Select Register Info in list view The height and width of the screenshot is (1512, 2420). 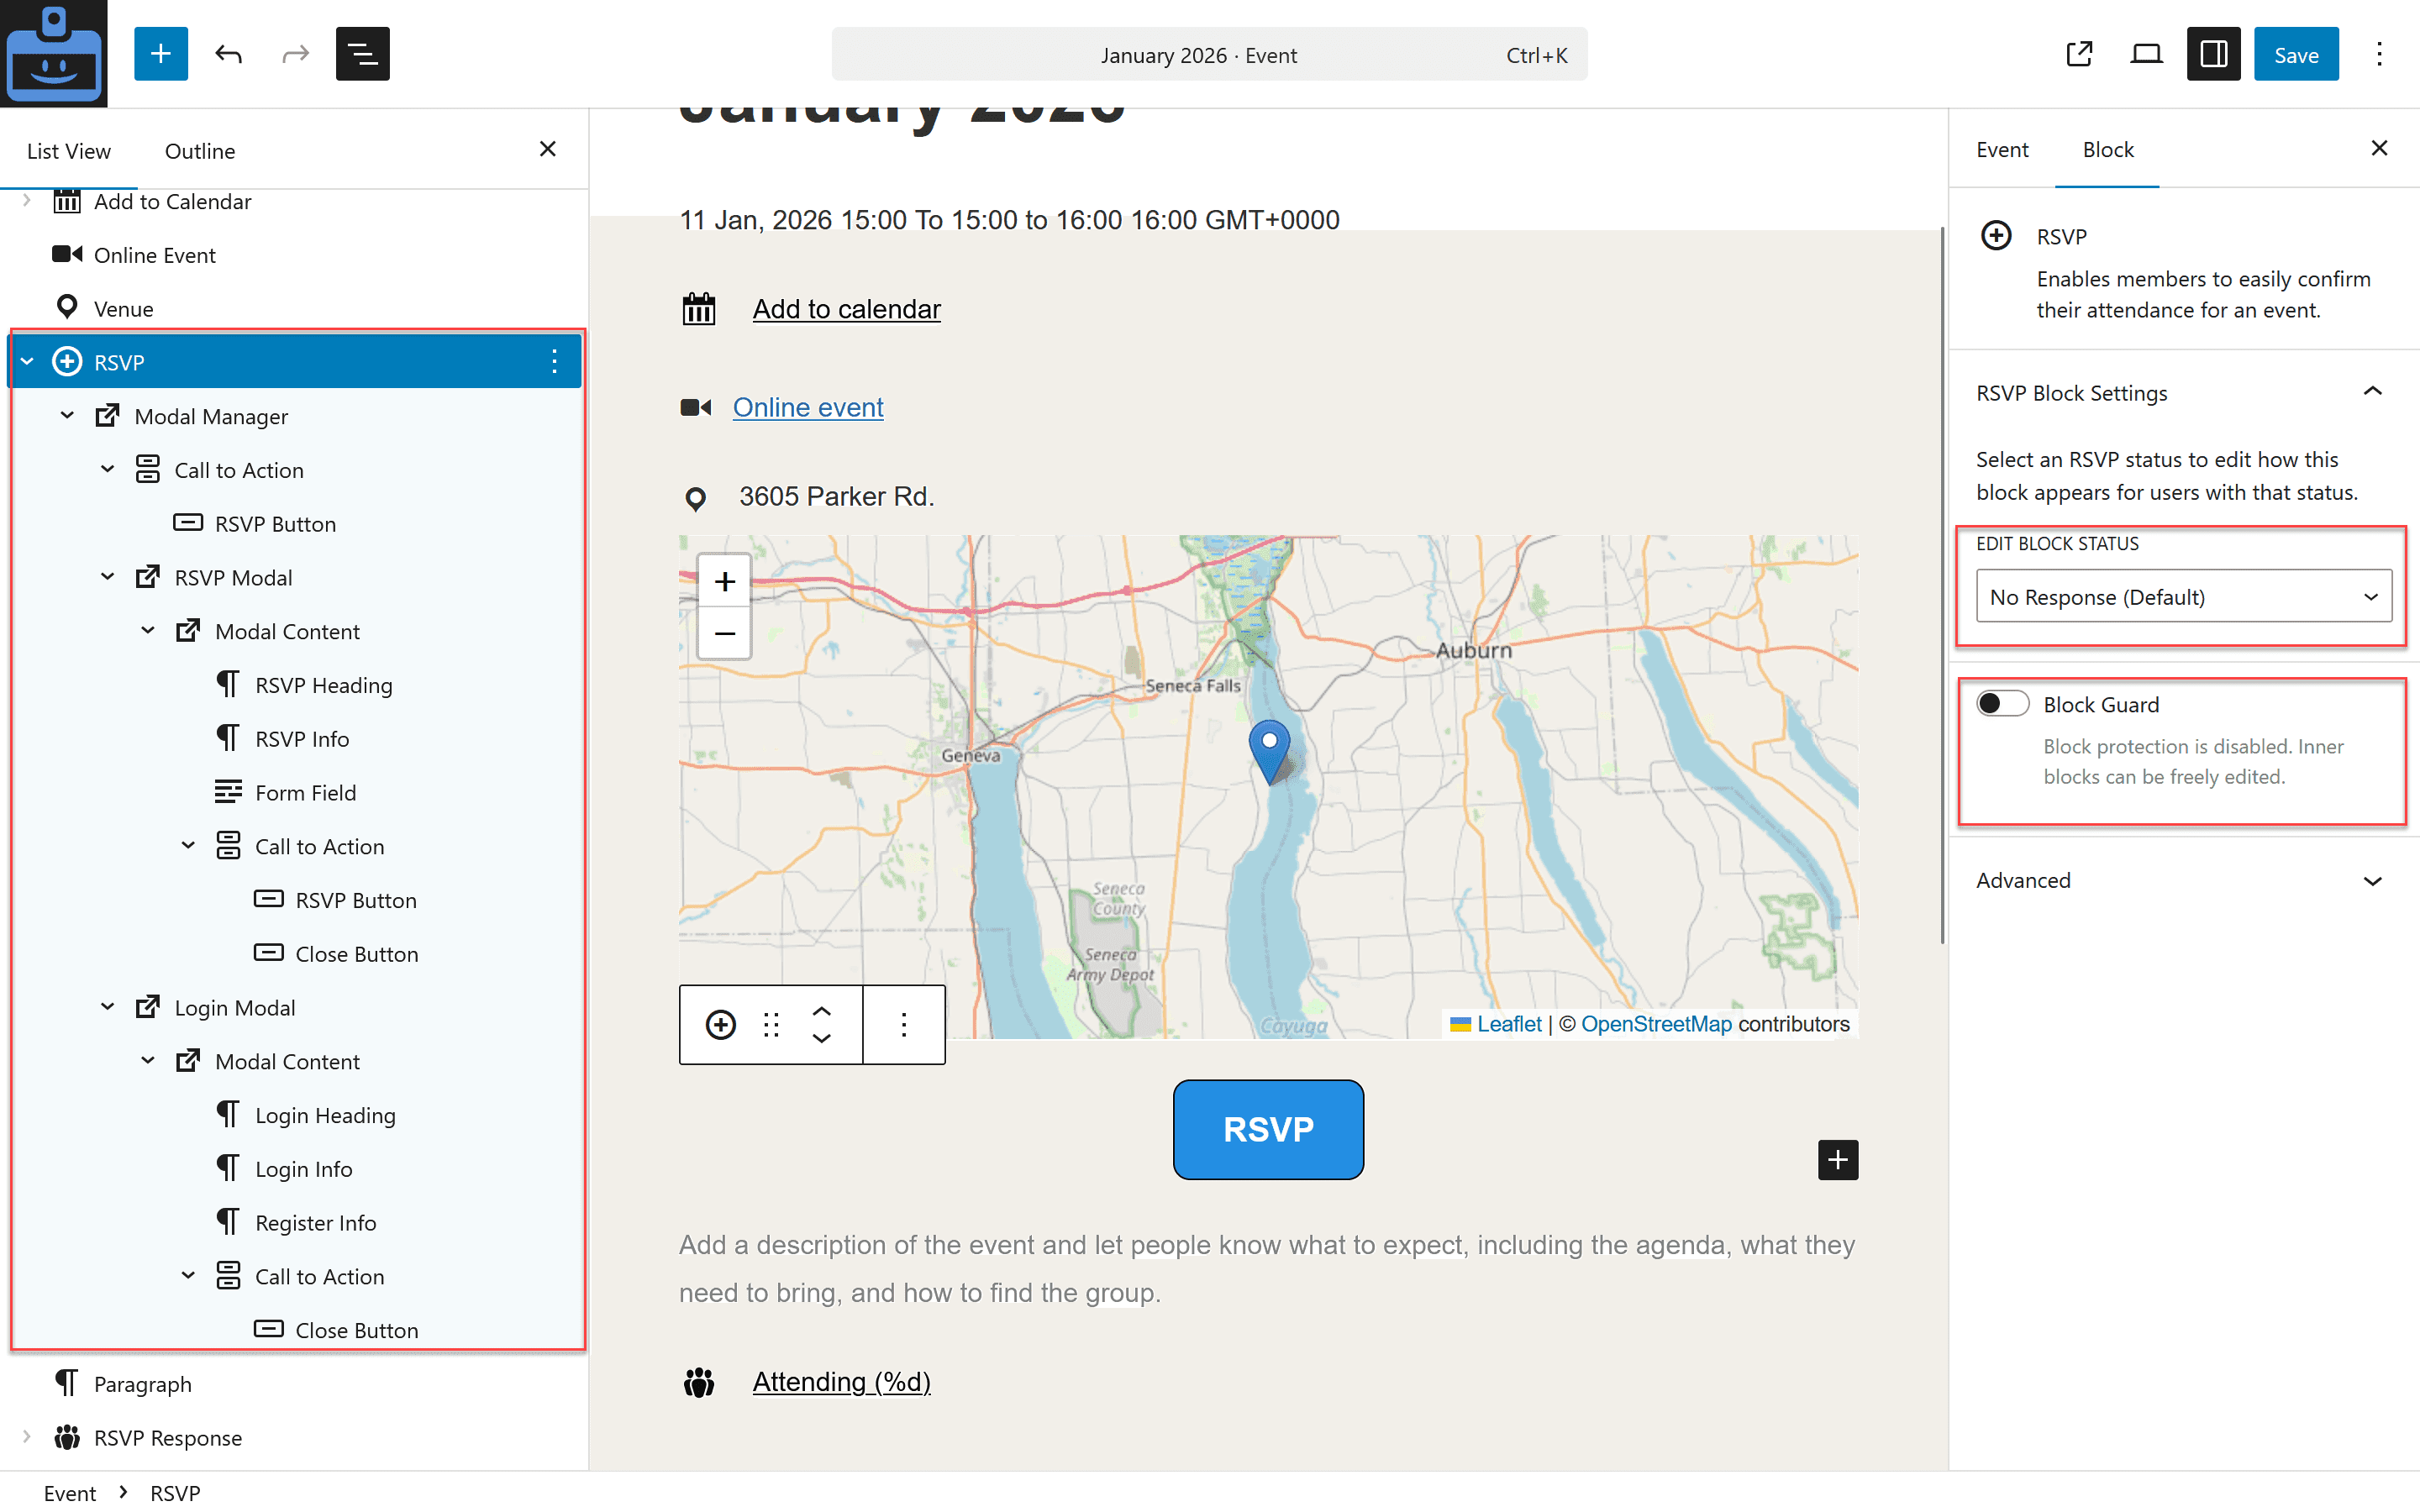(x=295, y=1222)
